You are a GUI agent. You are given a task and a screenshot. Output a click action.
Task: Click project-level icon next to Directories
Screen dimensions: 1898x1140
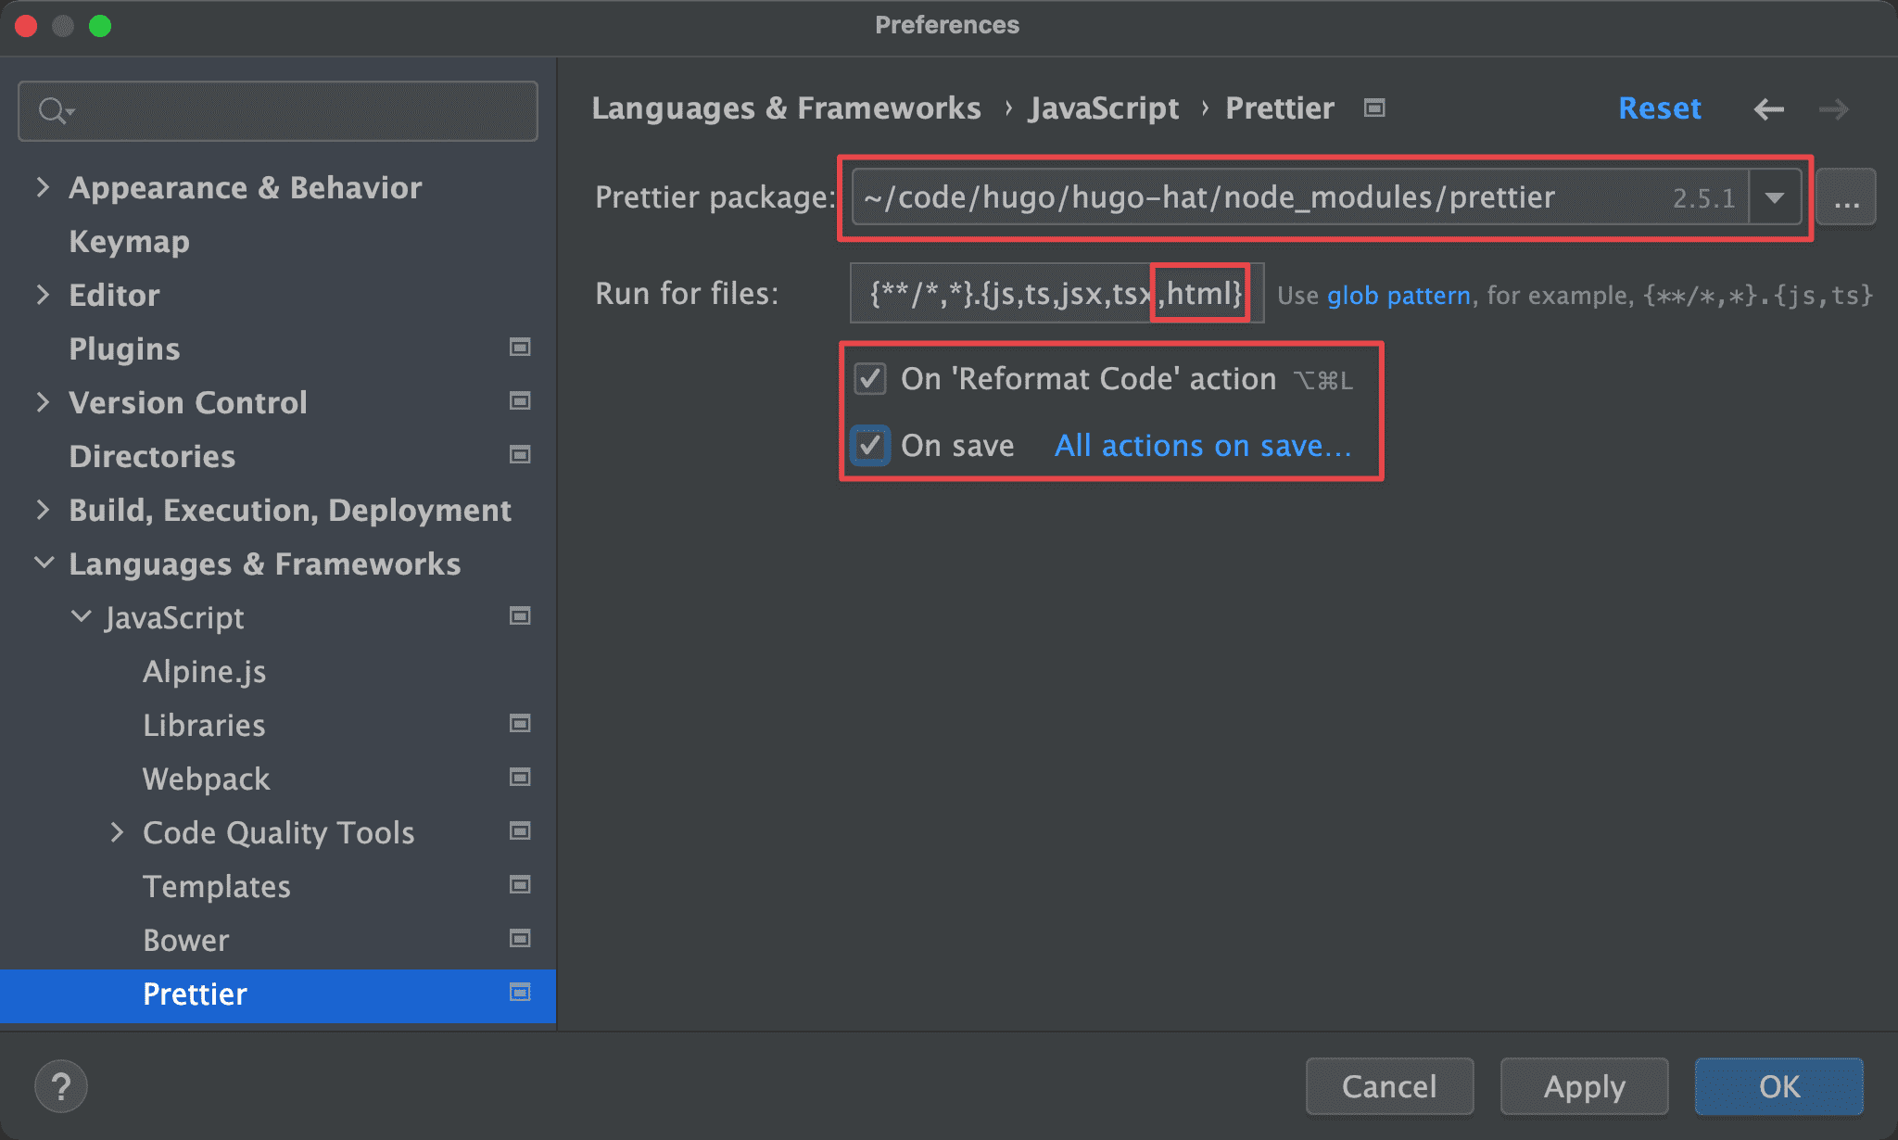520,455
